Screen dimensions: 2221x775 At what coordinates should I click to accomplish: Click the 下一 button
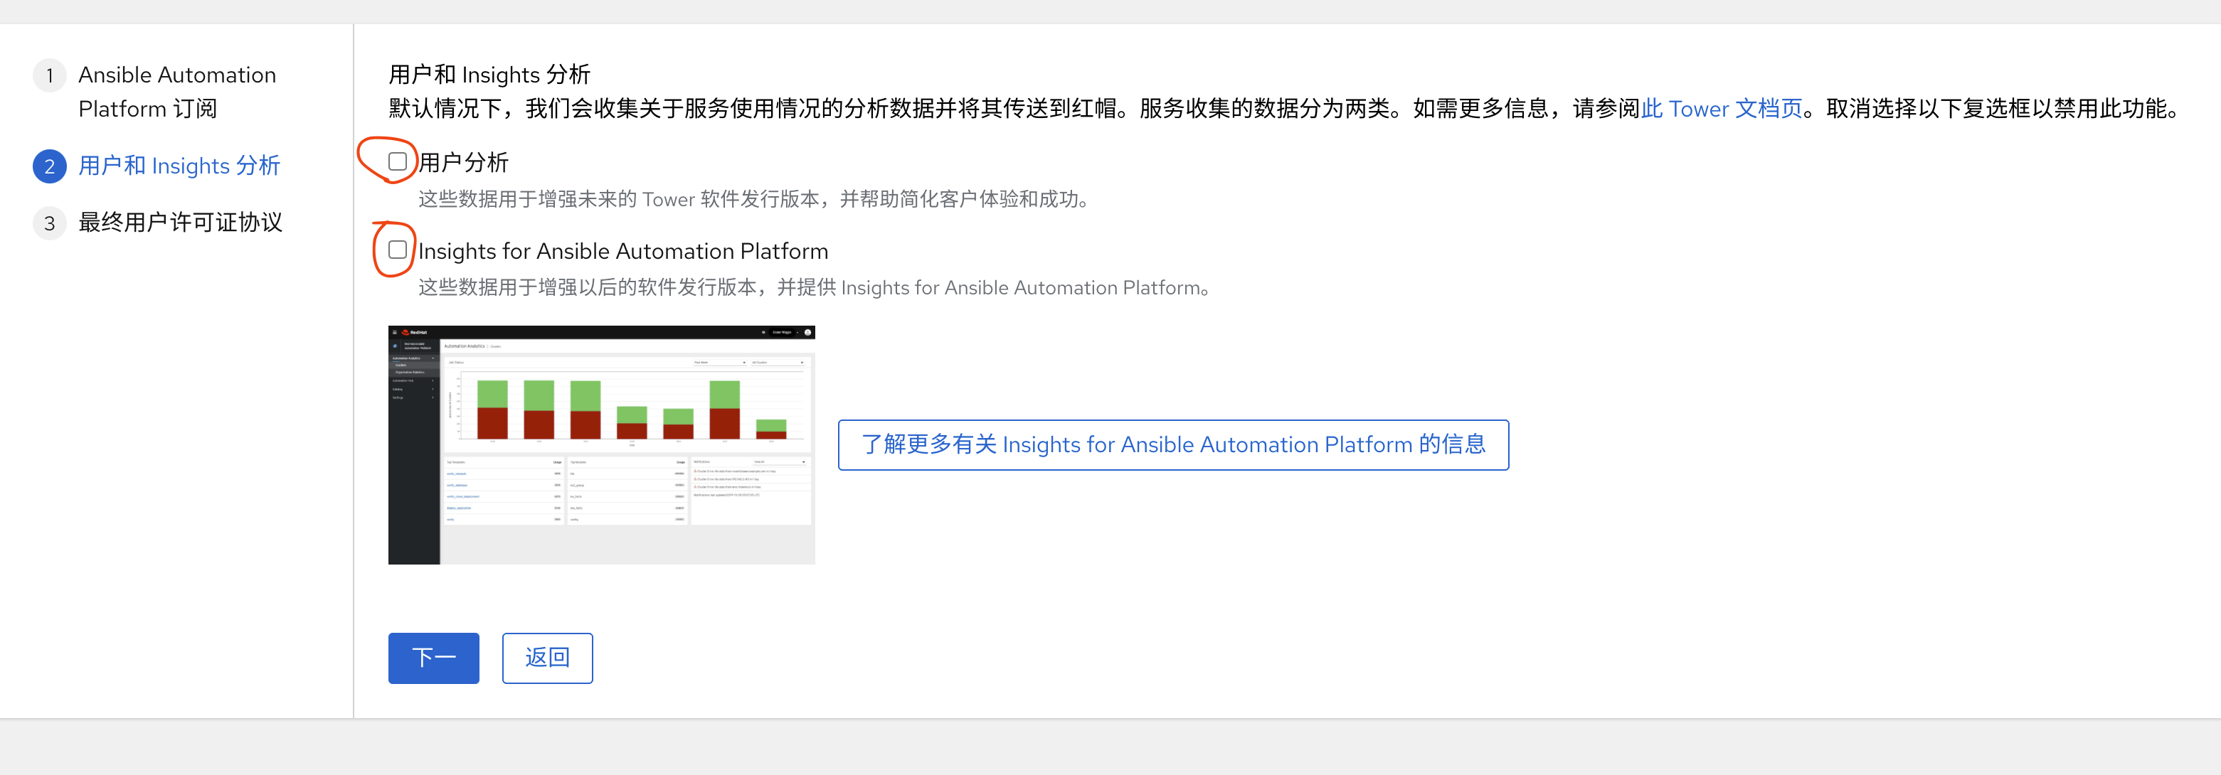click(x=433, y=658)
